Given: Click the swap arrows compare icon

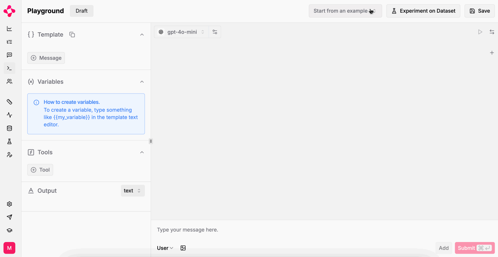Looking at the screenshot, I should tap(492, 32).
